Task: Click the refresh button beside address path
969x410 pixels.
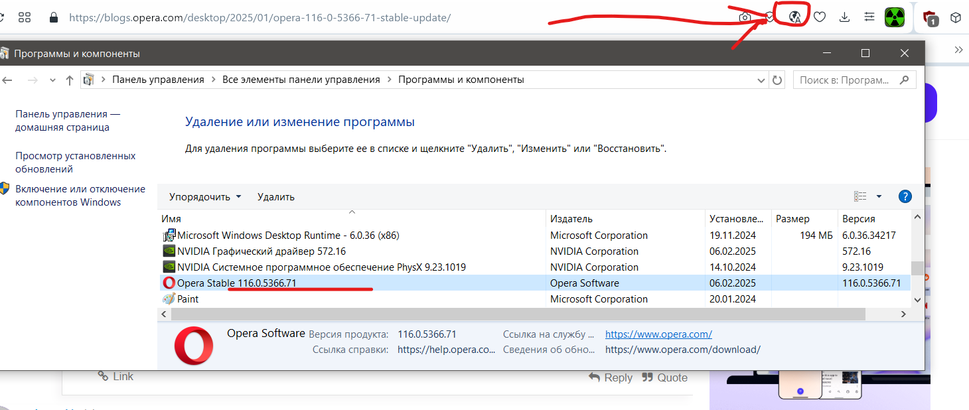Action: click(777, 80)
